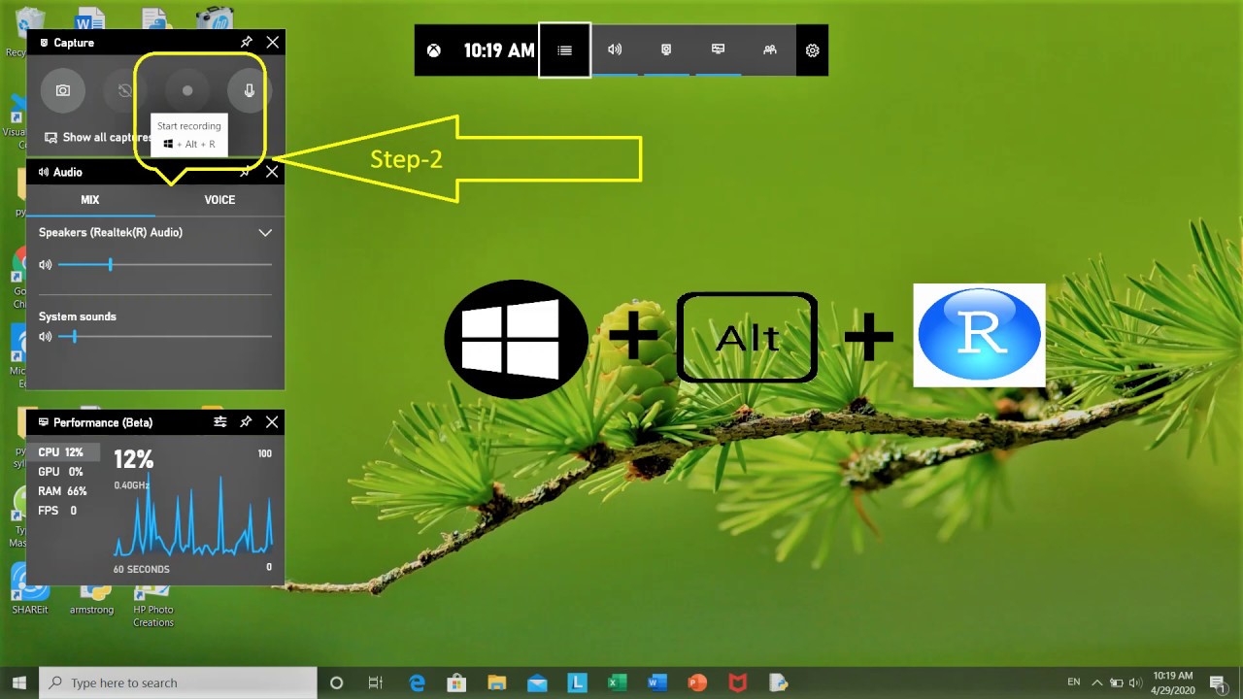
Task: Open the Game Bar widget menu
Action: [x=564, y=50]
